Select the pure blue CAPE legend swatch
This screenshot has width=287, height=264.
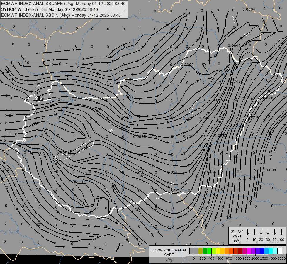262,251
